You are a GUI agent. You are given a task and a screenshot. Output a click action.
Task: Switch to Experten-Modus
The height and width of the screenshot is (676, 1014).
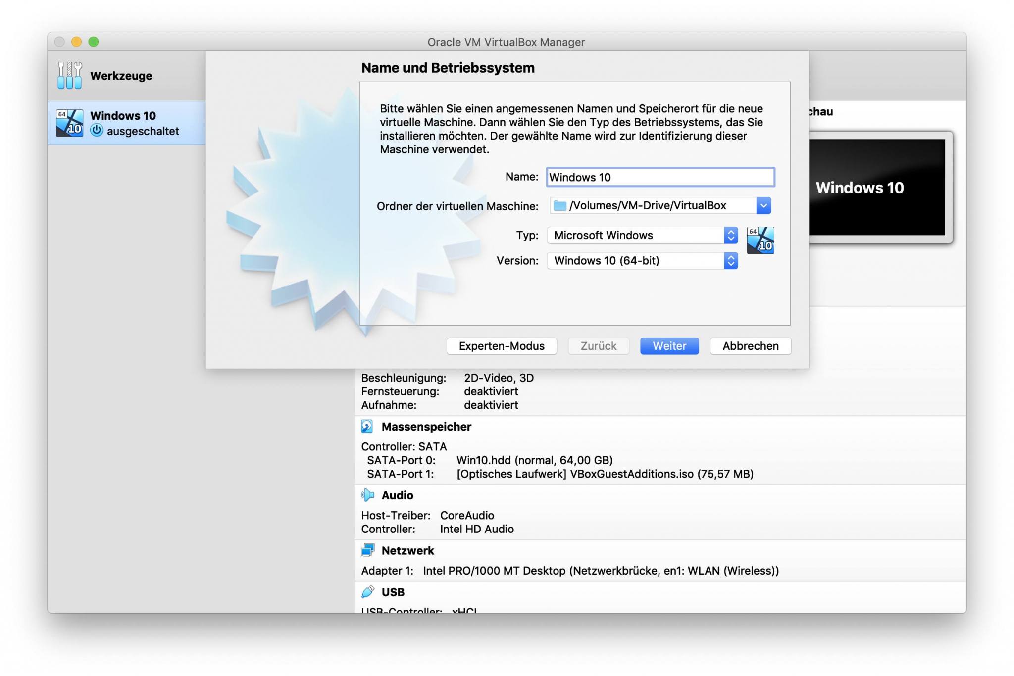click(x=501, y=346)
